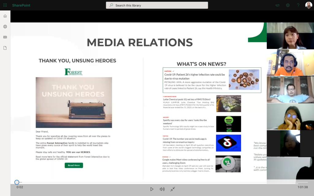Click the MEDIA RELATIONS slide title
Screen dimensions: 314x196
(x=140, y=42)
